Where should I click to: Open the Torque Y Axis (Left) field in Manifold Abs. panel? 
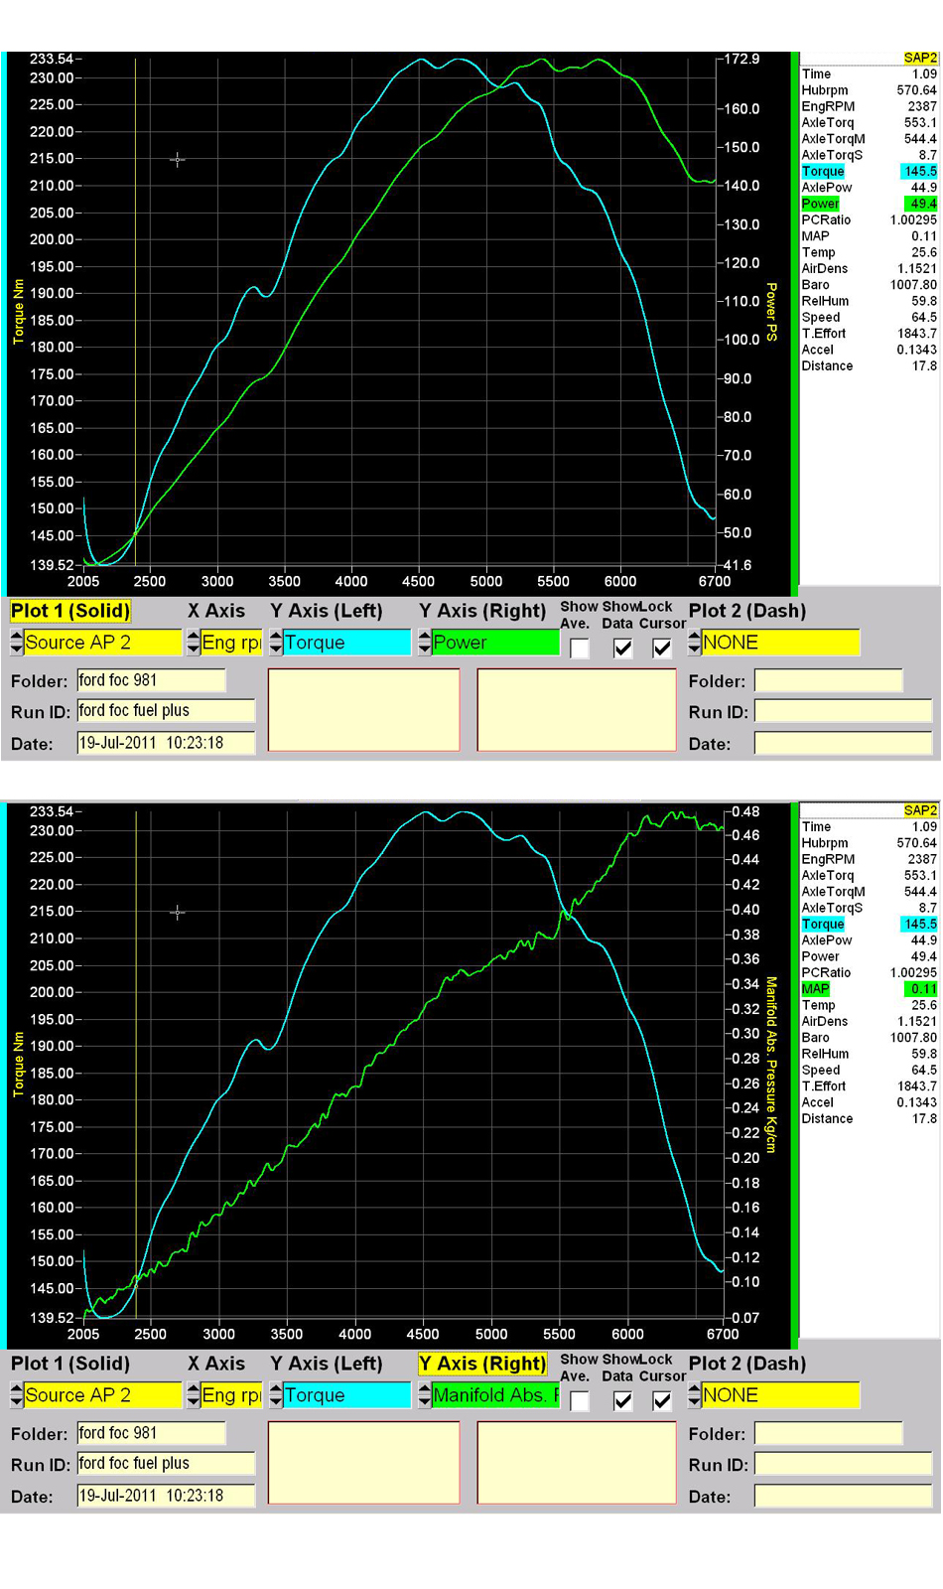(x=346, y=1395)
